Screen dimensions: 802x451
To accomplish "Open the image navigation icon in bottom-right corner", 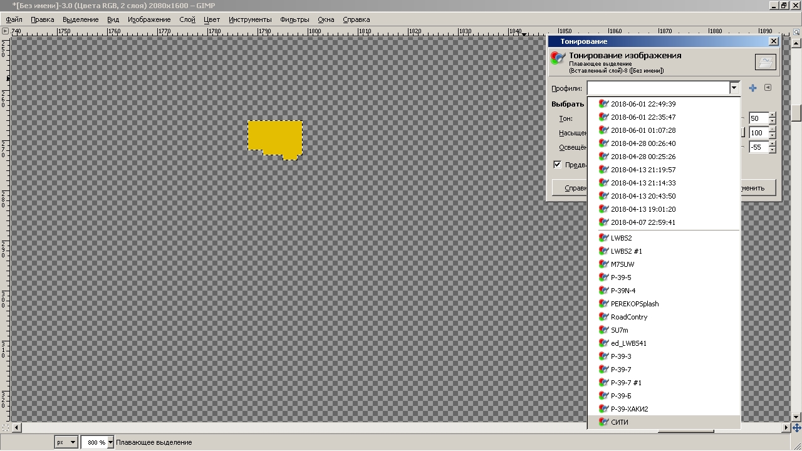I will [x=796, y=428].
